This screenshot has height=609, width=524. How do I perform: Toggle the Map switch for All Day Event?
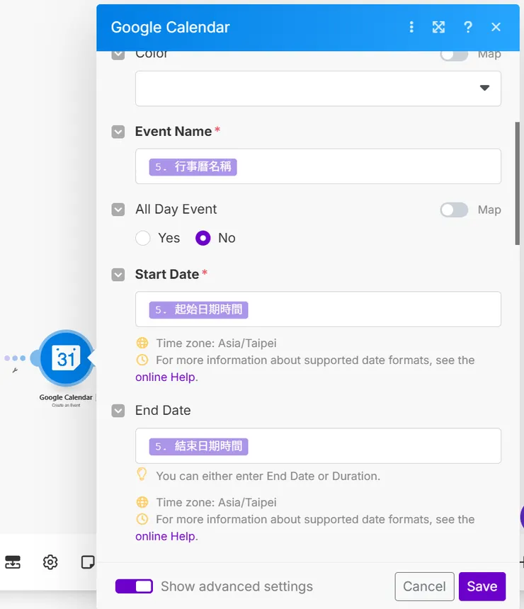click(x=454, y=210)
